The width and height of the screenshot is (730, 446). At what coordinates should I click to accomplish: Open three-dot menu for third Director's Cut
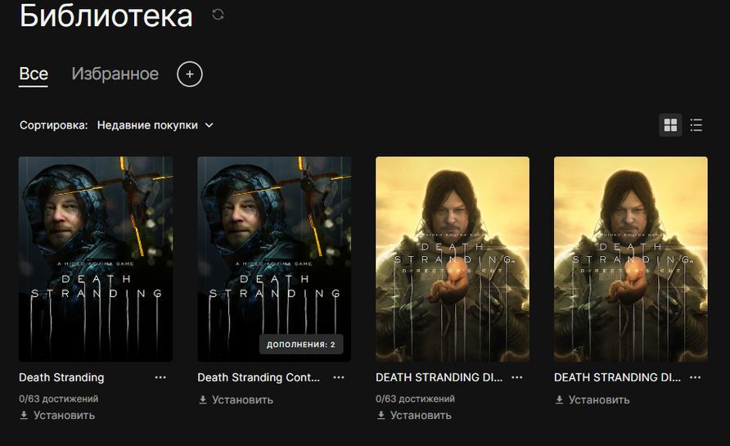click(x=517, y=377)
